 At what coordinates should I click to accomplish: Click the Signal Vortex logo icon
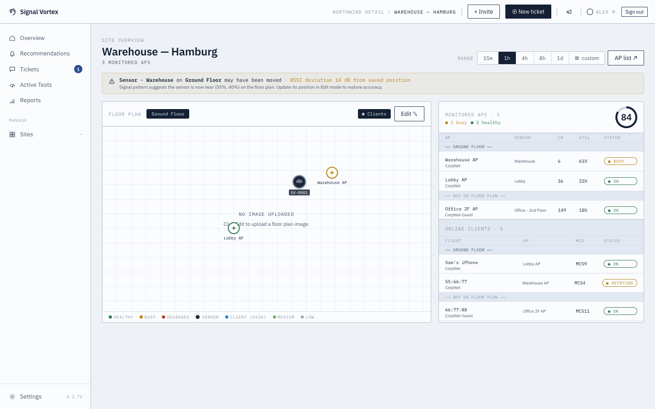coord(12,12)
